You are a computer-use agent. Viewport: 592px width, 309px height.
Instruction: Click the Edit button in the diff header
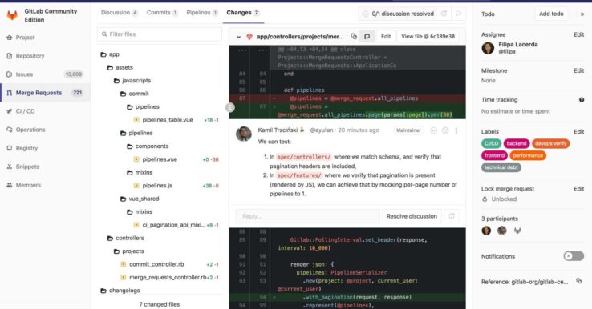pyautogui.click(x=386, y=37)
